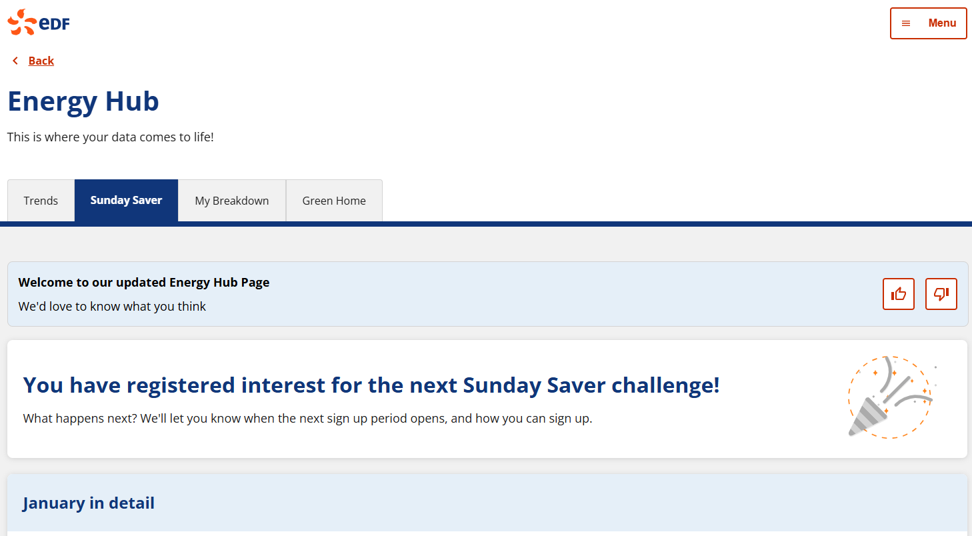The height and width of the screenshot is (536, 972).
Task: Select the Sunday Saver tab
Action: [x=126, y=201]
